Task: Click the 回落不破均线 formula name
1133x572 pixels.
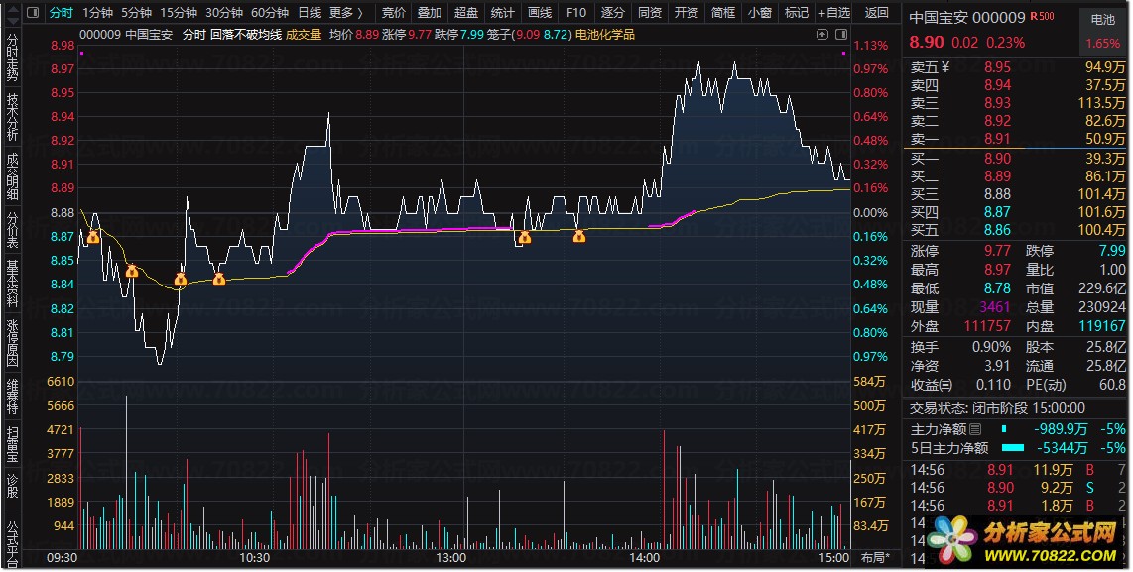Action: 246,34
